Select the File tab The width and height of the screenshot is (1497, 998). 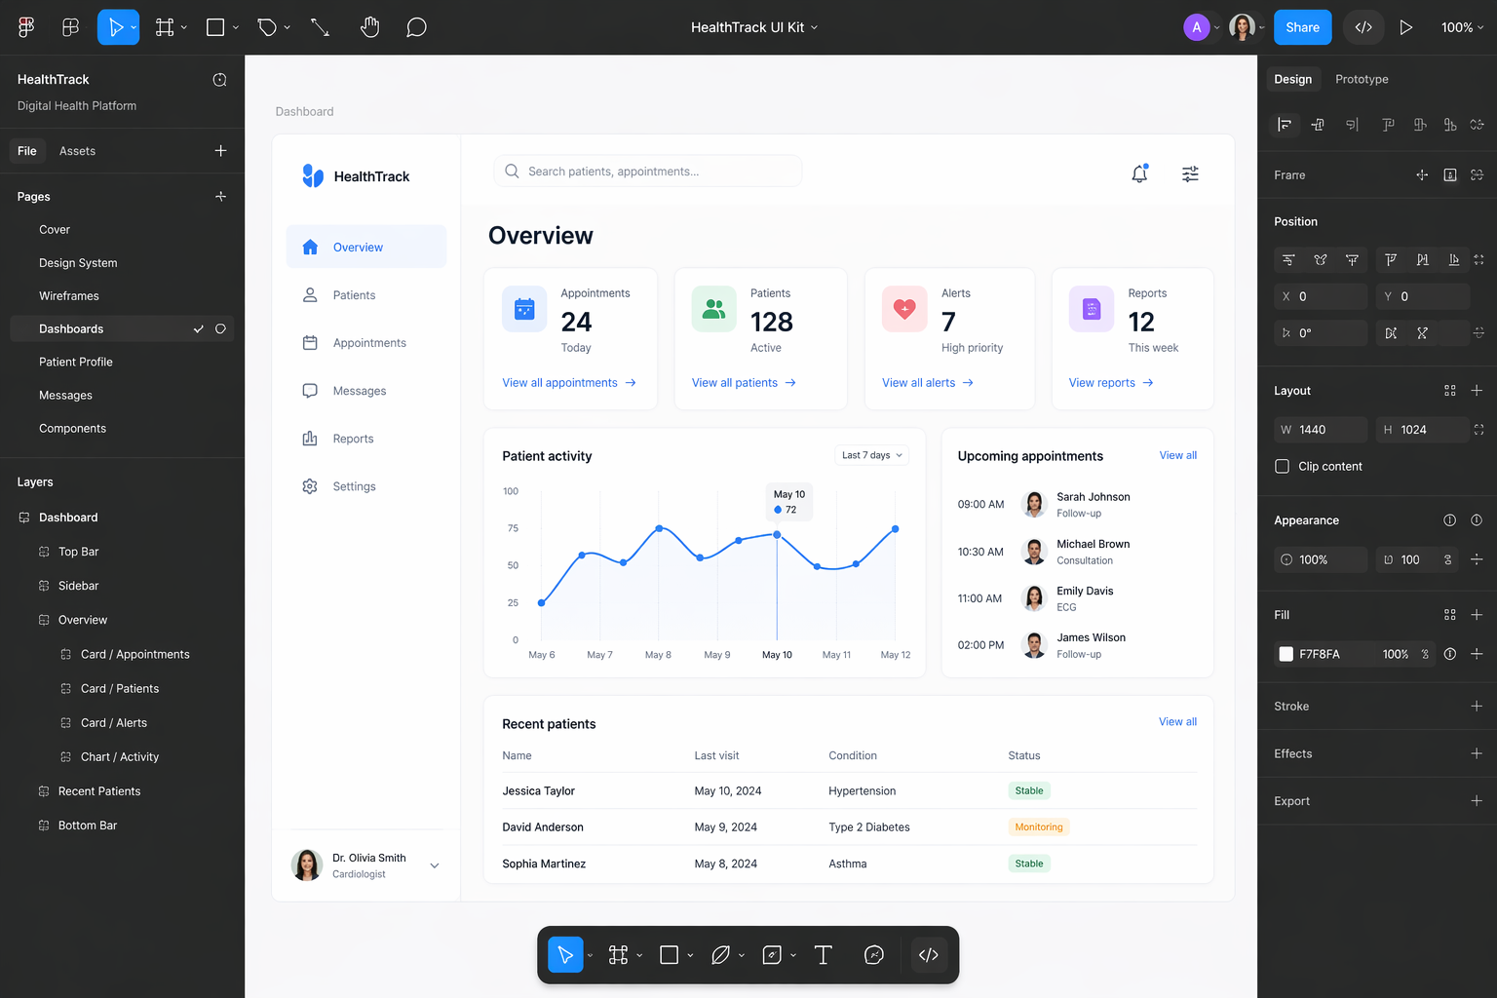coord(27,151)
